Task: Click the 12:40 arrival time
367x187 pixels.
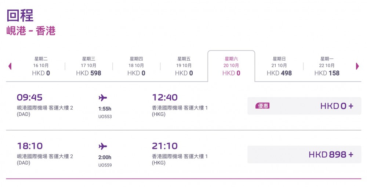Action: coord(165,98)
